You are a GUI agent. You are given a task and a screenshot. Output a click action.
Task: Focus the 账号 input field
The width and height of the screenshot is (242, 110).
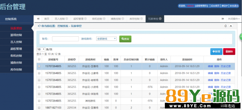click(x=65, y=39)
